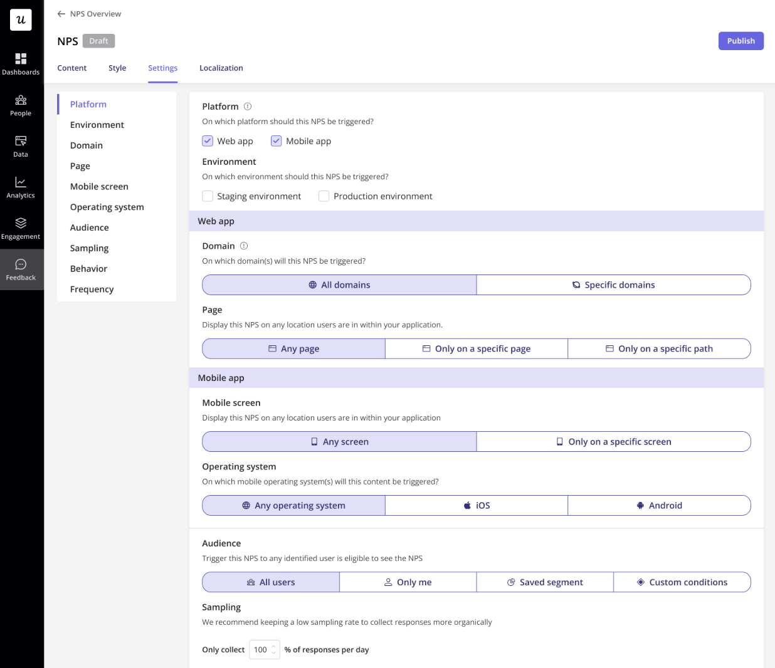
Task: Click the Platform info icon
Action: (x=248, y=107)
